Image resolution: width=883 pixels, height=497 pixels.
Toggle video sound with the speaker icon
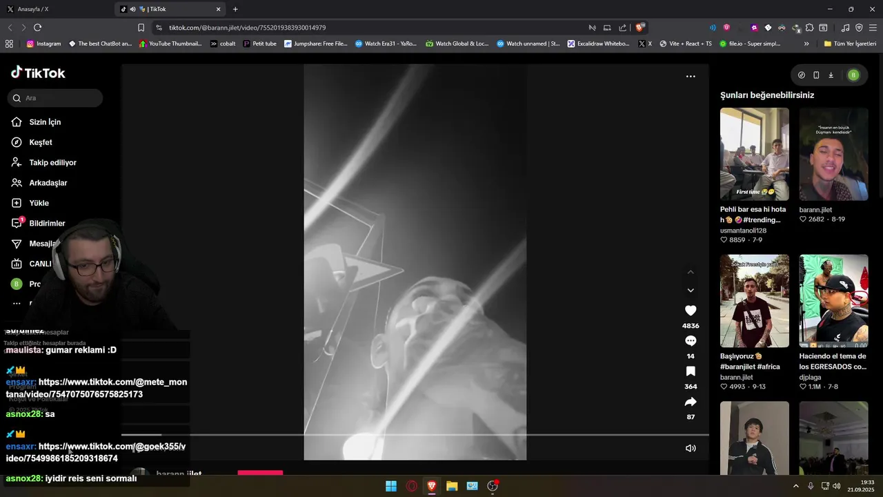pos(691,448)
